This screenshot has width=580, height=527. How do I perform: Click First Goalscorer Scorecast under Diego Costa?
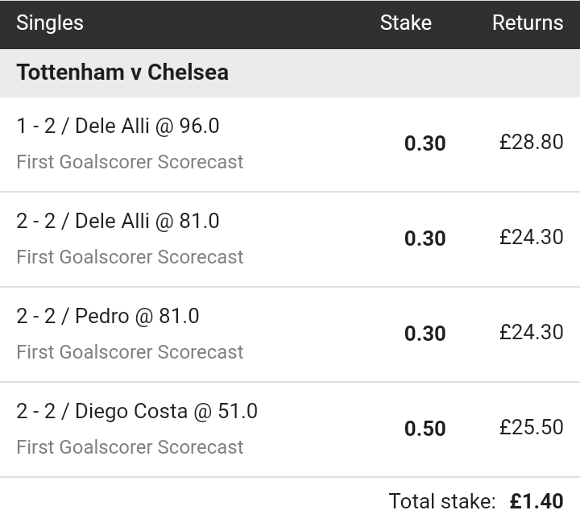[130, 447]
